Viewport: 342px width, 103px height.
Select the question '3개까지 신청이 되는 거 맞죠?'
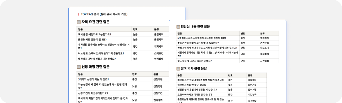pos(93,79)
